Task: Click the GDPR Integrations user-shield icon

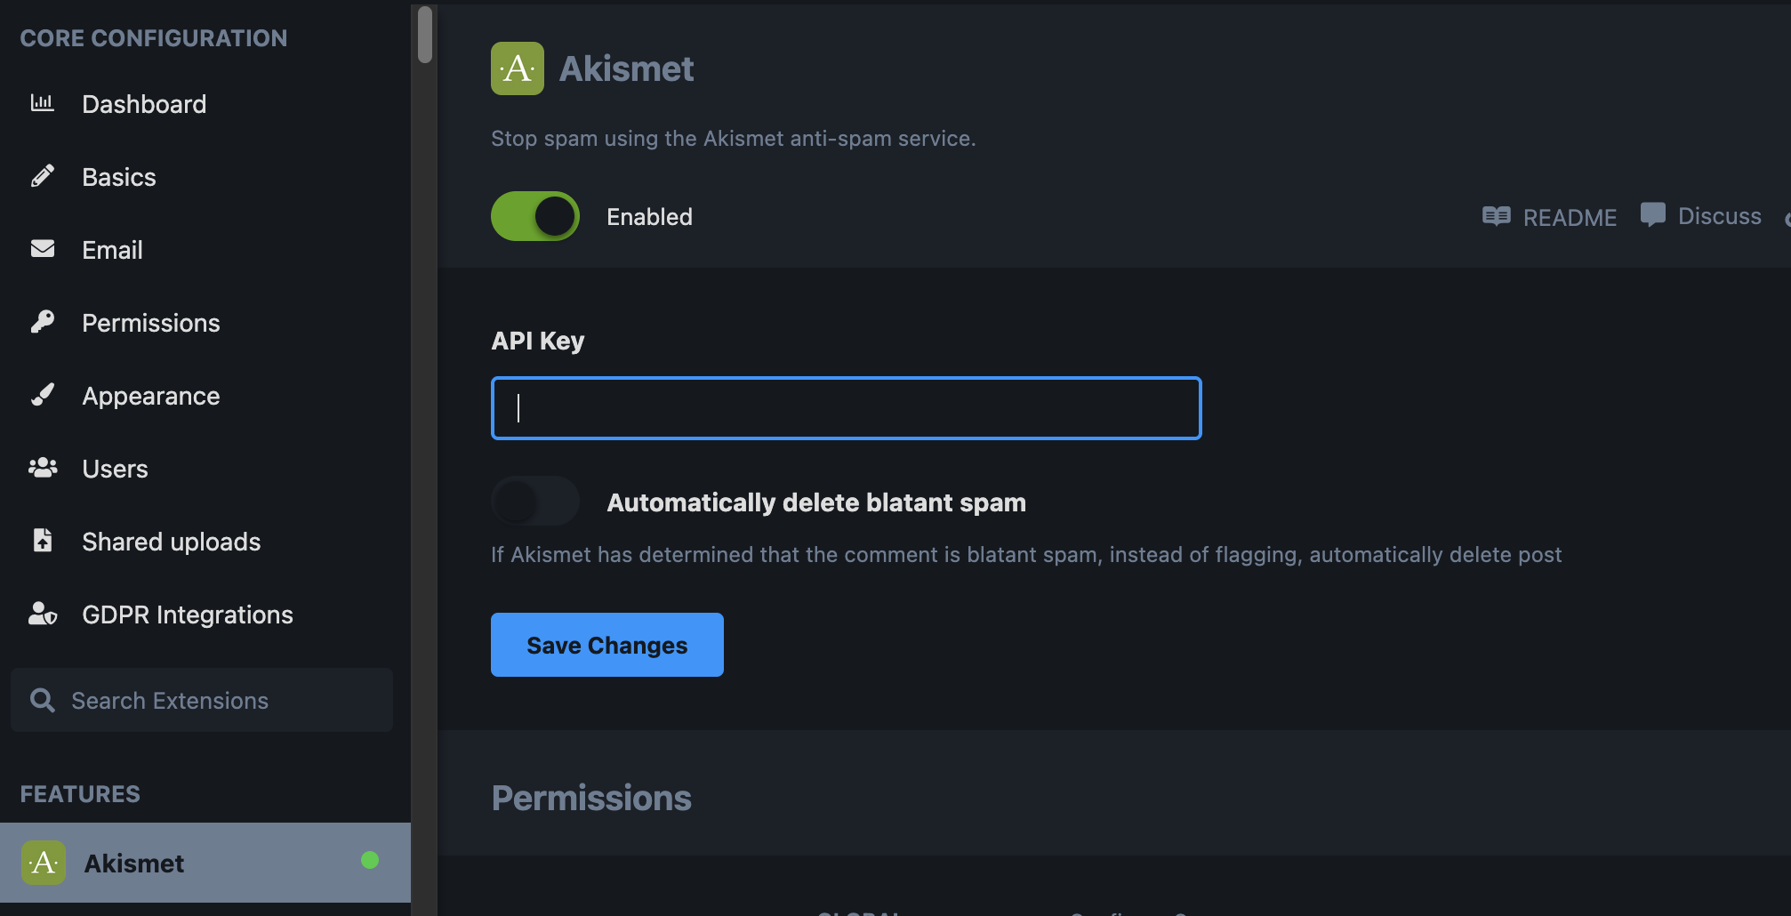Action: pyautogui.click(x=43, y=614)
